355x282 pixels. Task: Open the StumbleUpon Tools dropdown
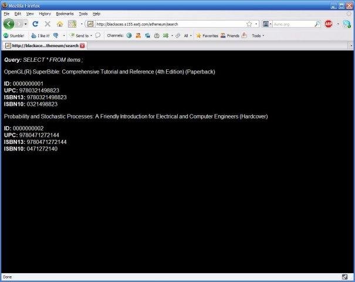[258, 36]
